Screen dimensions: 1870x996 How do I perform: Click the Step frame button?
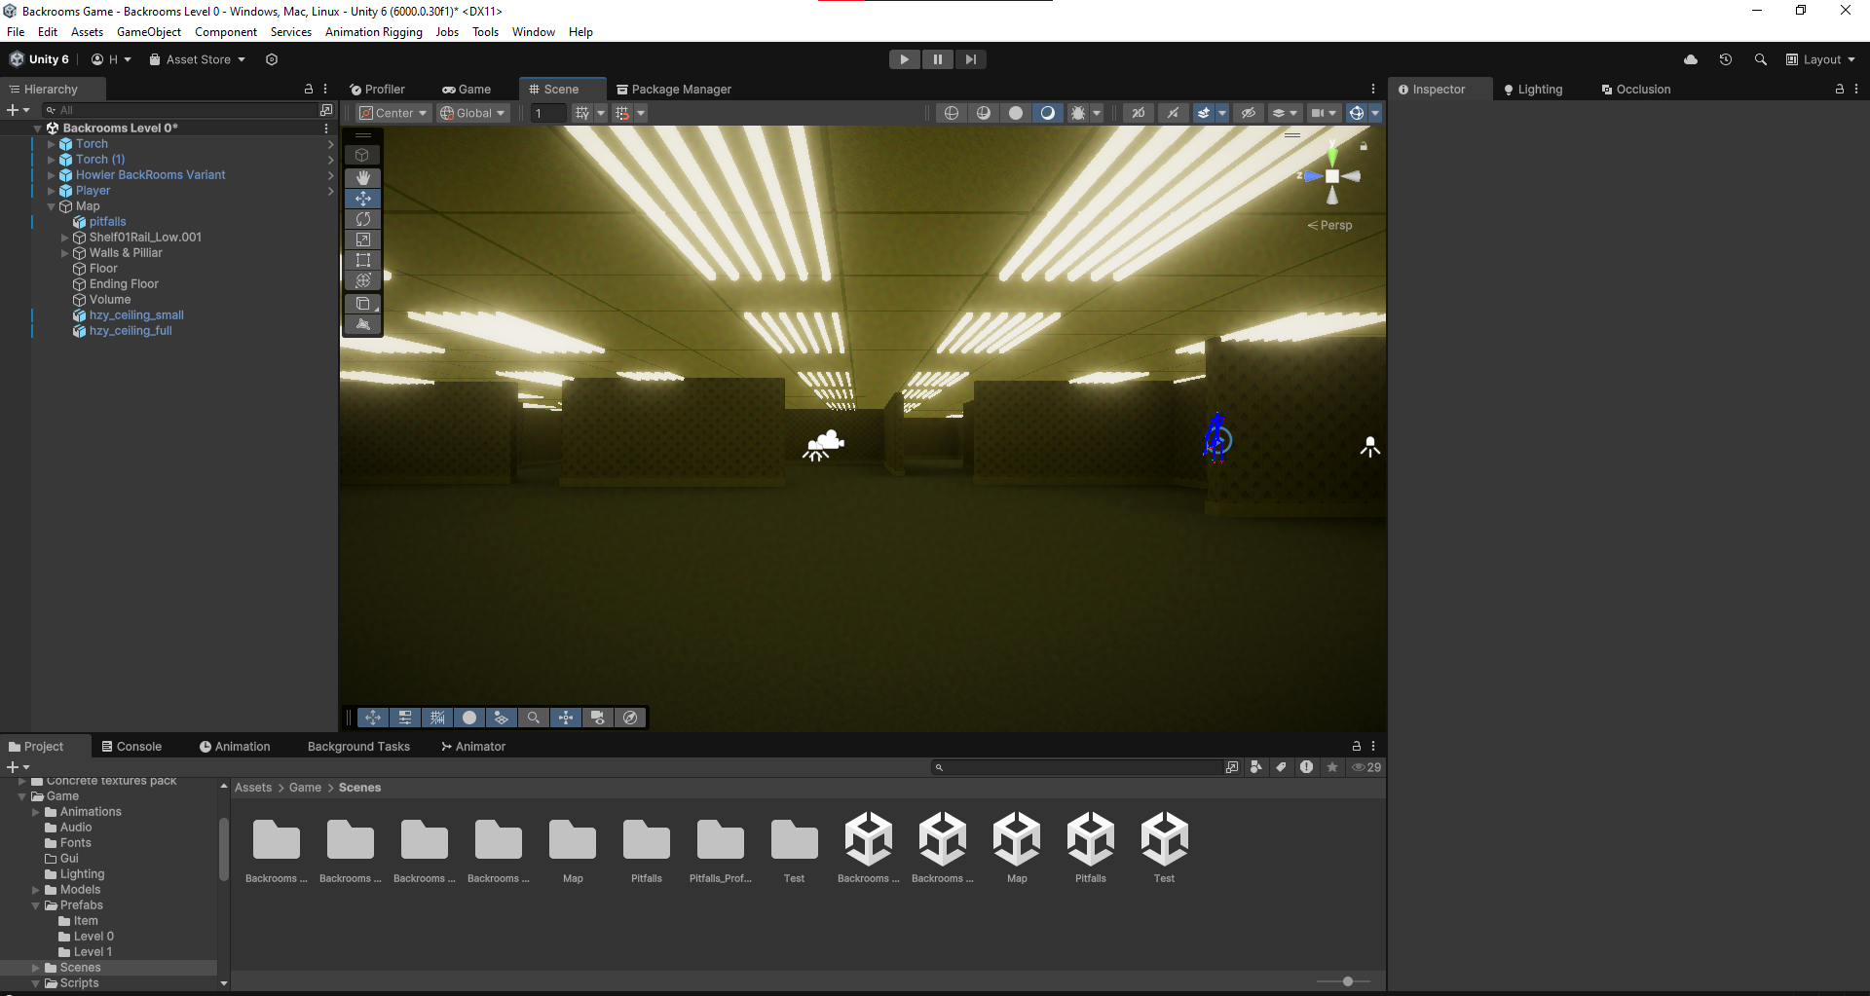pyautogui.click(x=970, y=59)
